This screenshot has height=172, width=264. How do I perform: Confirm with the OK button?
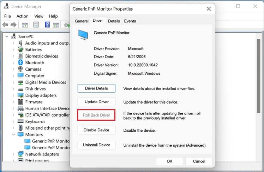click(169, 161)
